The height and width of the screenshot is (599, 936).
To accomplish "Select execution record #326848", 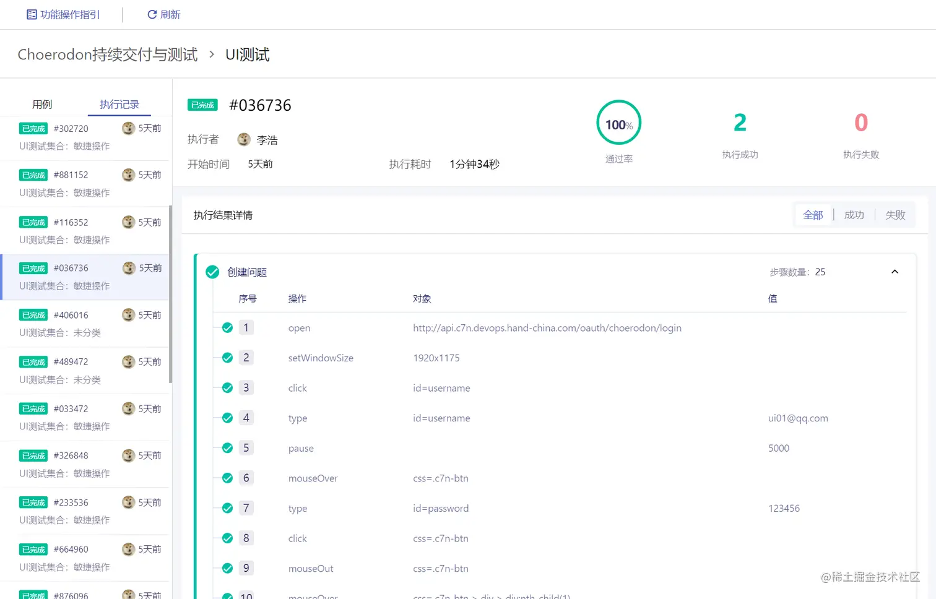I will tap(85, 464).
